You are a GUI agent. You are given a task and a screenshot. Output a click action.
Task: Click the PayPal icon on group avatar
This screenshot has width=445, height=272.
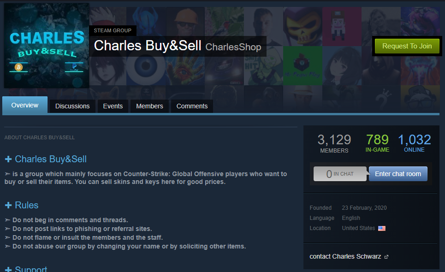(x=74, y=67)
